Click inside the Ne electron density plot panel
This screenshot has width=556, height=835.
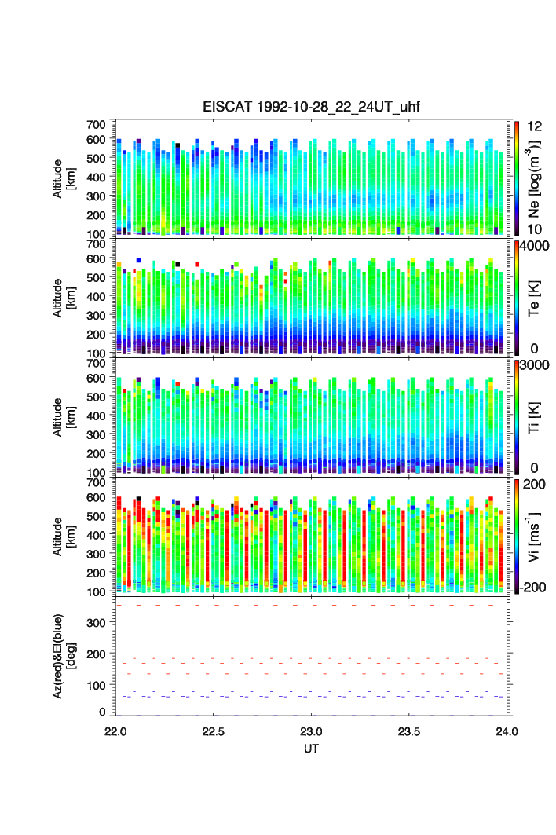tap(311, 178)
